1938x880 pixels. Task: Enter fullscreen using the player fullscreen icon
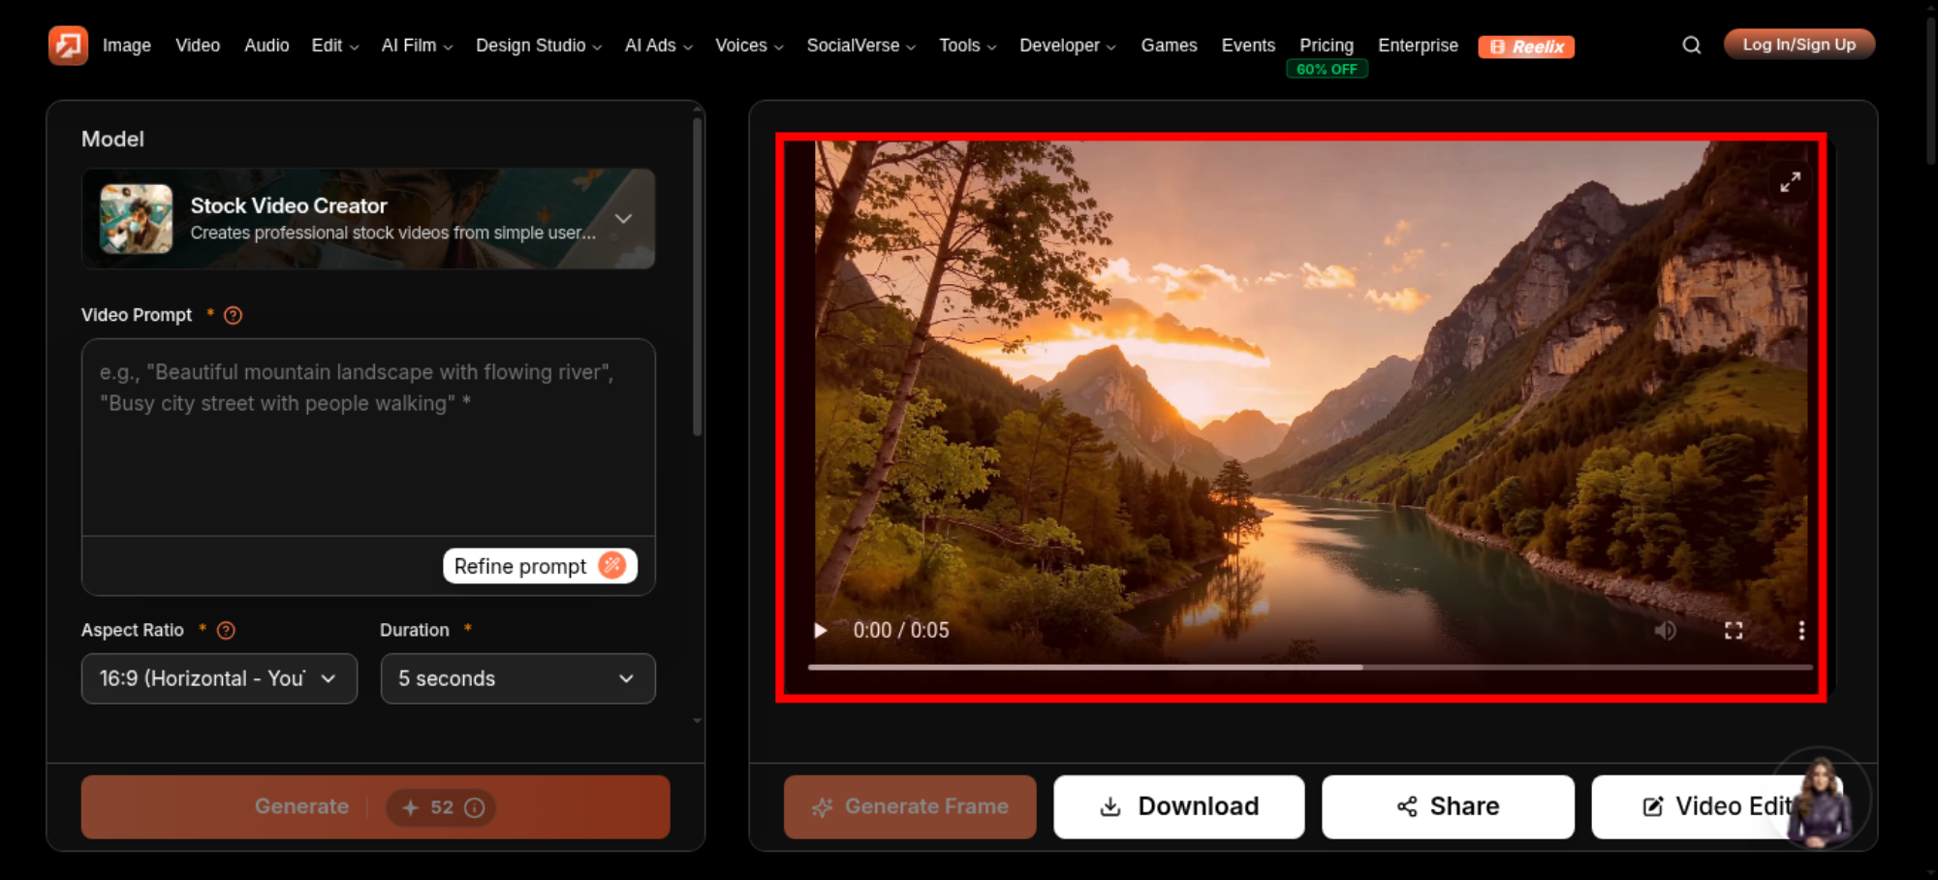click(1734, 630)
